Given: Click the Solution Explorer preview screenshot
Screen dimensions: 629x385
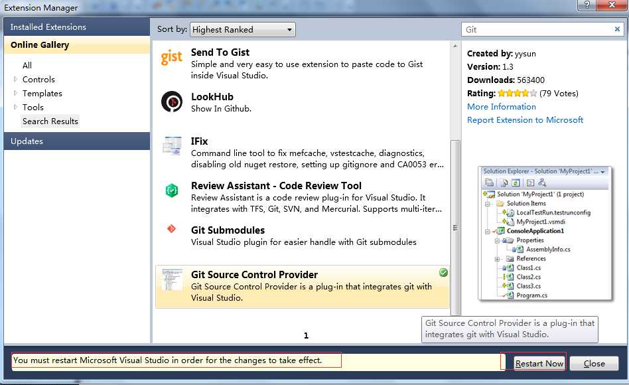Looking at the screenshot, I should coord(545,233).
